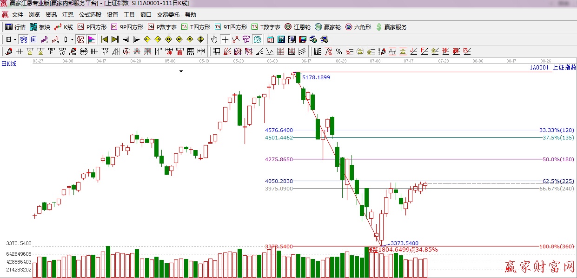
Task: Select the percent (%) drawing tool
Action: [339, 51]
